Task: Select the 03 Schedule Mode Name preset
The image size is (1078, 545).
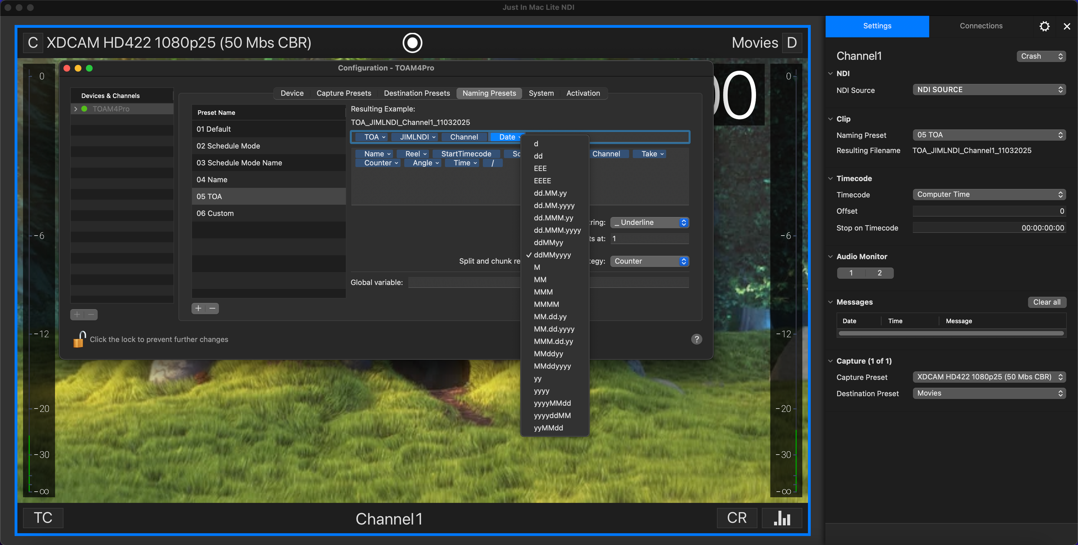Action: tap(269, 163)
